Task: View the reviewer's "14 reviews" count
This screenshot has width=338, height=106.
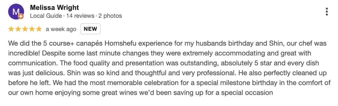Action: click(80, 16)
